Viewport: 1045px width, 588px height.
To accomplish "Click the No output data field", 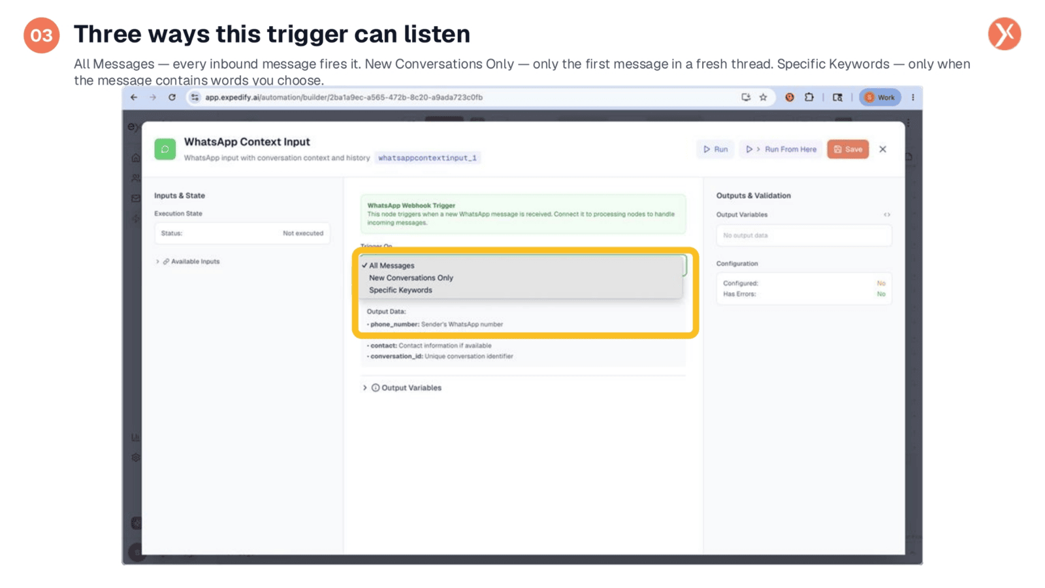I will coord(804,235).
